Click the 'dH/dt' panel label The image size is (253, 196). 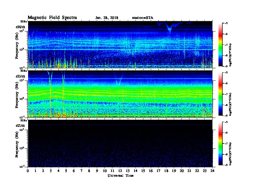click(20, 27)
